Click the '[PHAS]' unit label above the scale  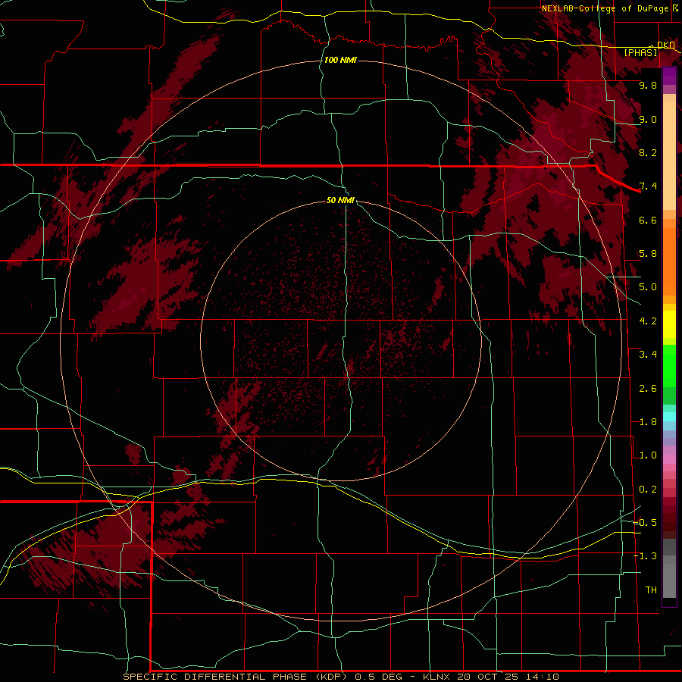click(640, 52)
